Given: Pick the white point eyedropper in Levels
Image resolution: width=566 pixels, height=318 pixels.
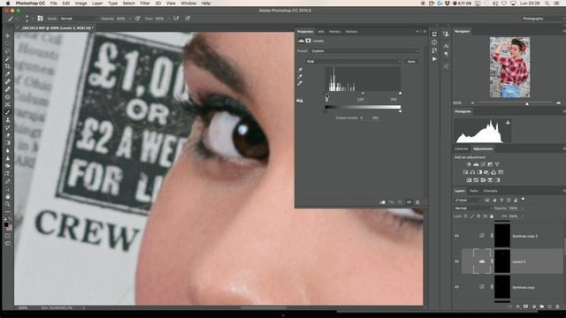Looking at the screenshot, I should (300, 83).
